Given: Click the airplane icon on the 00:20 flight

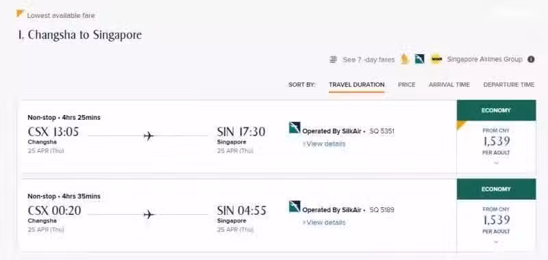Looking at the screenshot, I should coord(149,214).
